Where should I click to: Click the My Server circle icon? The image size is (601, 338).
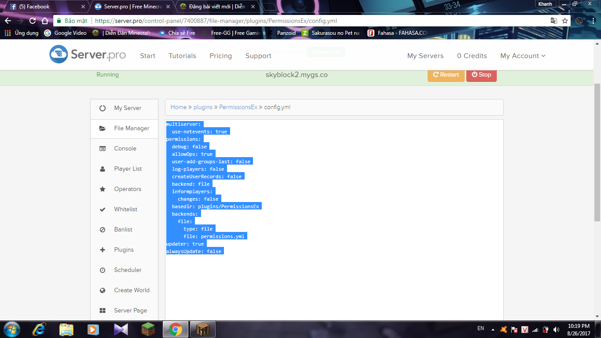(103, 108)
